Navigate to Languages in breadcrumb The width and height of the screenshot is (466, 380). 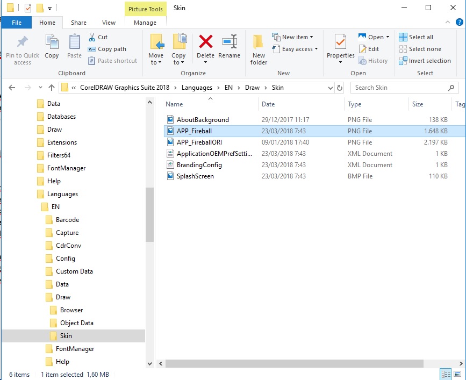click(197, 88)
